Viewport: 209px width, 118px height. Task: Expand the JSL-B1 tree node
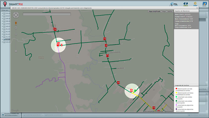2,34
